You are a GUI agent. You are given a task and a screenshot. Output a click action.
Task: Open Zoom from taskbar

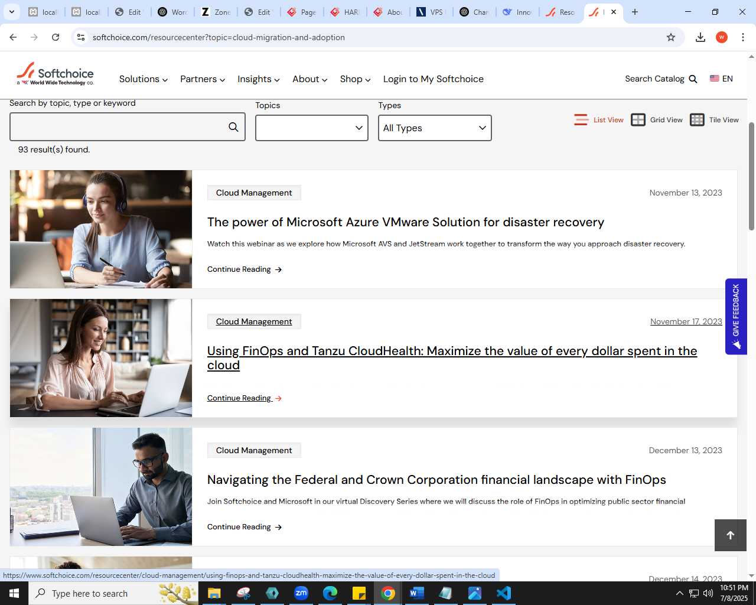click(301, 593)
